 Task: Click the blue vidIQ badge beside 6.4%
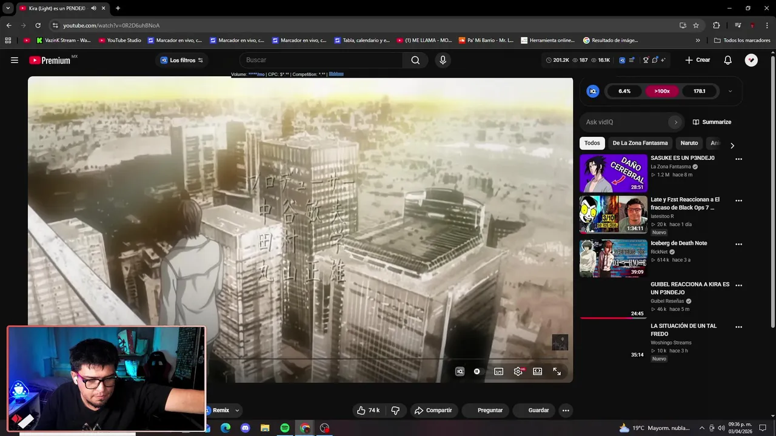593,91
